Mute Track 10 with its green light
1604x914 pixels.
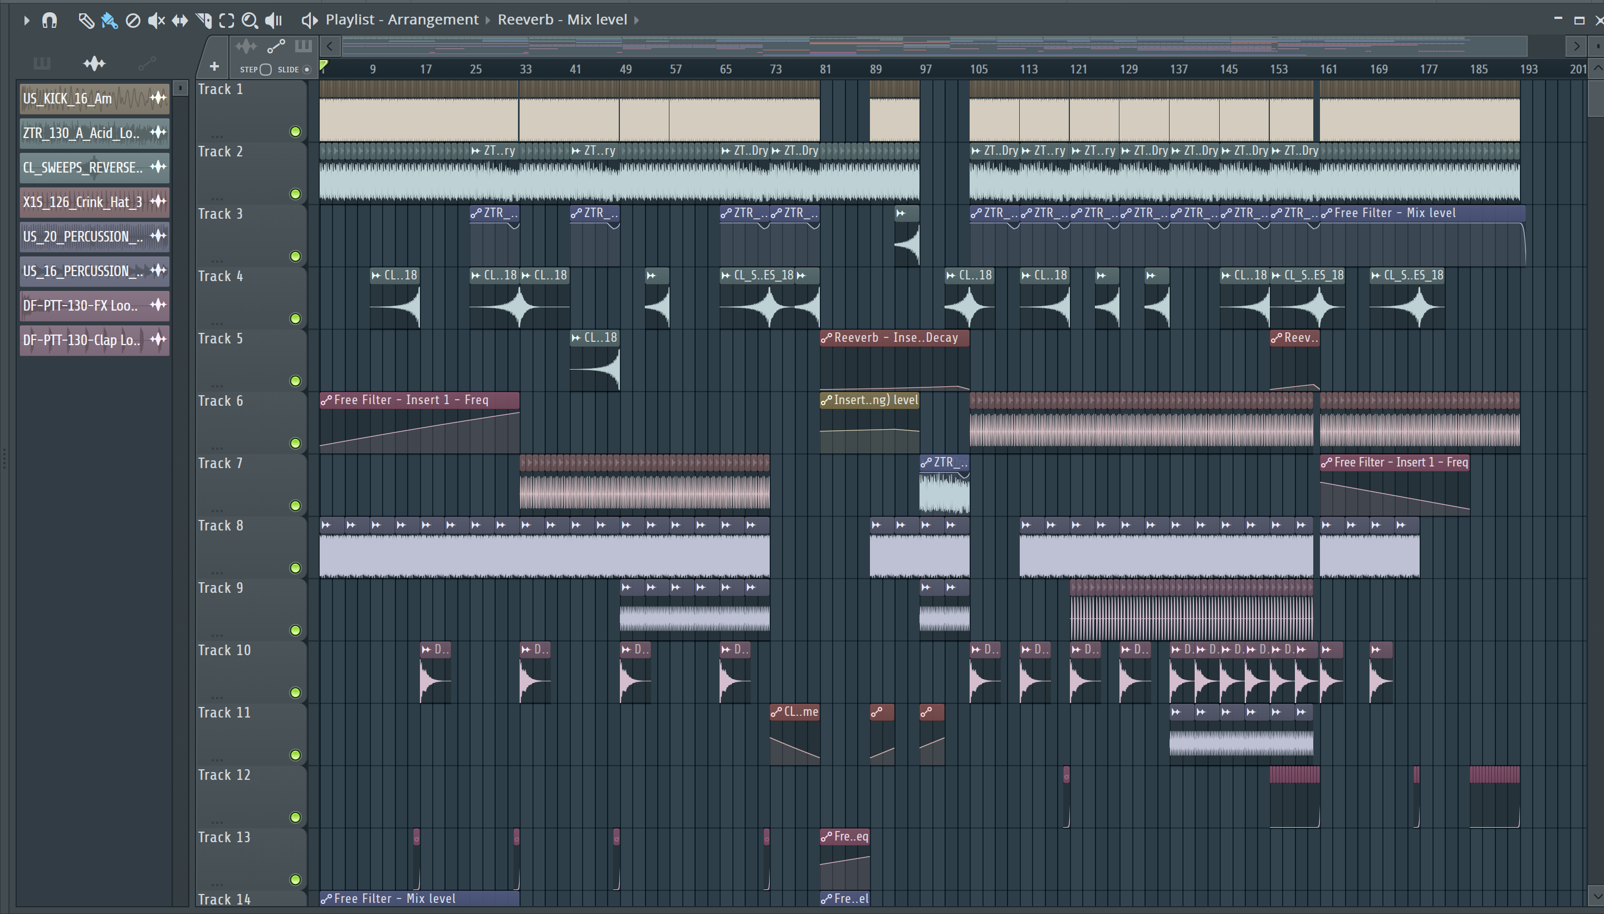point(295,692)
